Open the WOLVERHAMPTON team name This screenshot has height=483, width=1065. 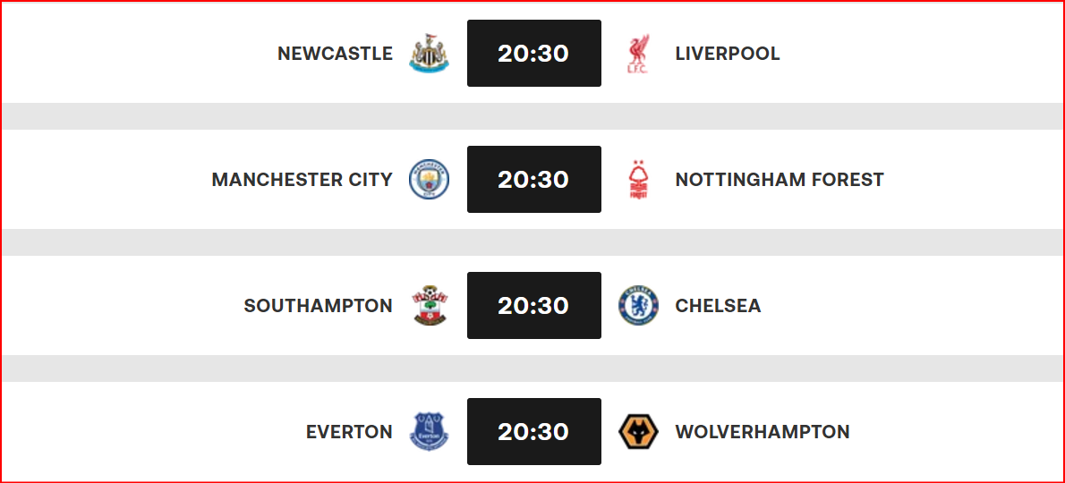click(x=763, y=432)
